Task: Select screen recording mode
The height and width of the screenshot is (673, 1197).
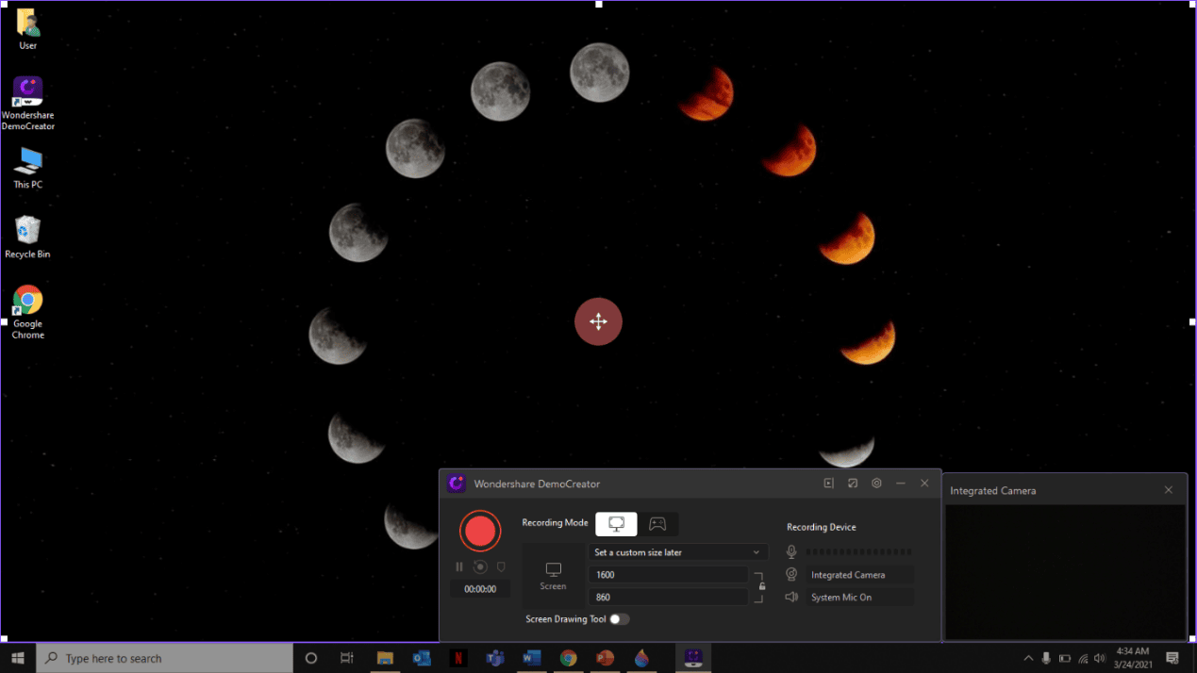Action: click(x=616, y=523)
